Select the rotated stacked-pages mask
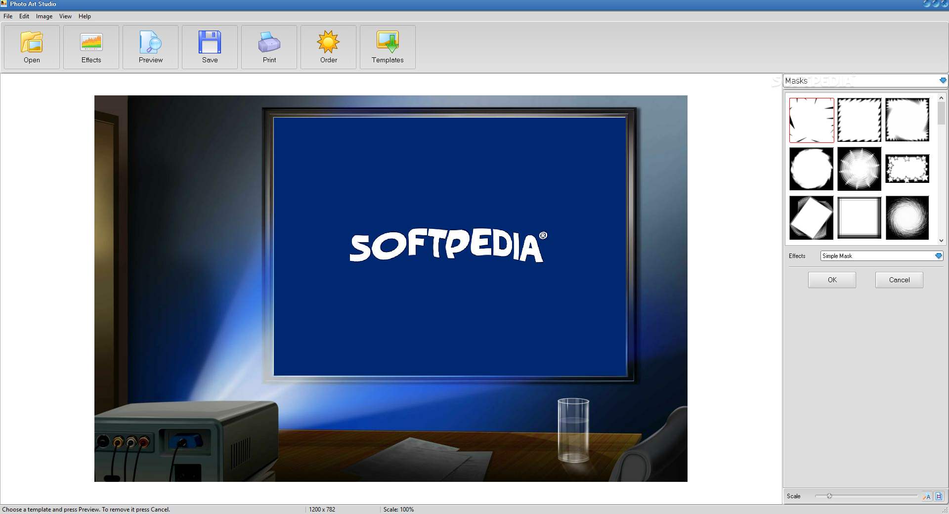The image size is (949, 514). tap(811, 217)
